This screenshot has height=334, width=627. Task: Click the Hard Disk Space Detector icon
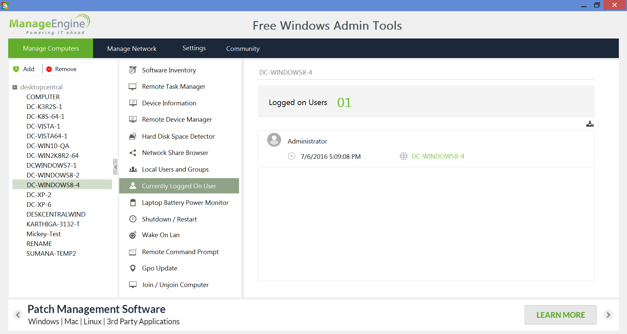point(133,136)
